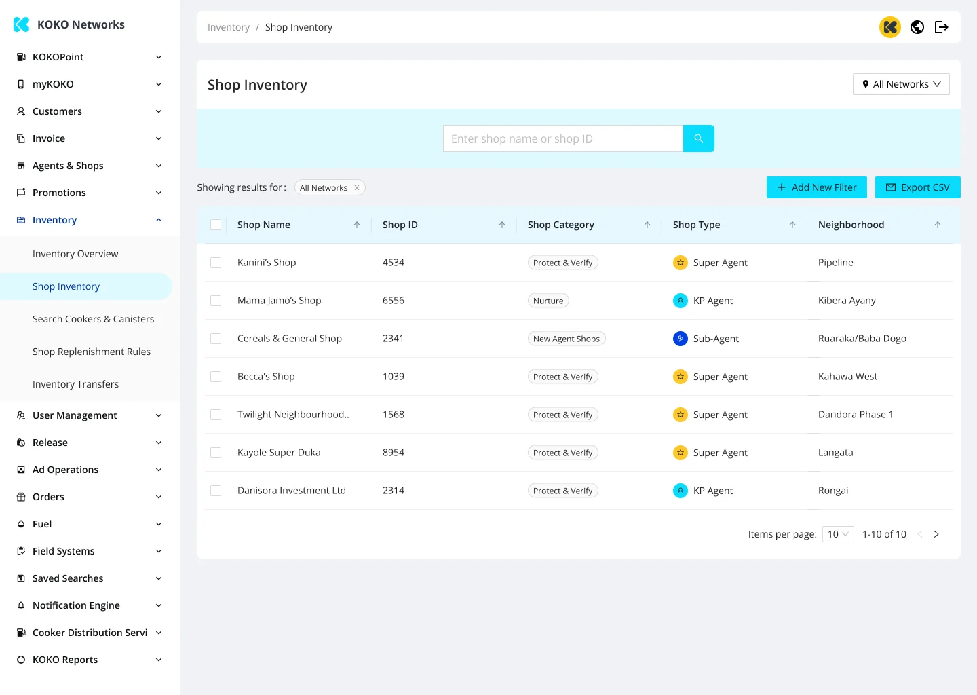Sort by Shop Name arrow icon
Viewport: 977px width, 695px height.
coord(357,225)
